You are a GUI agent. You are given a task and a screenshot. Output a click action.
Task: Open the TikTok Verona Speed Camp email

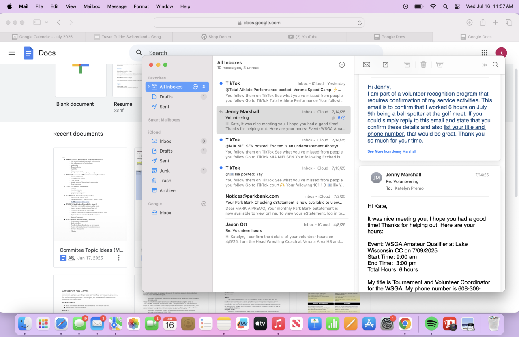coord(283,92)
